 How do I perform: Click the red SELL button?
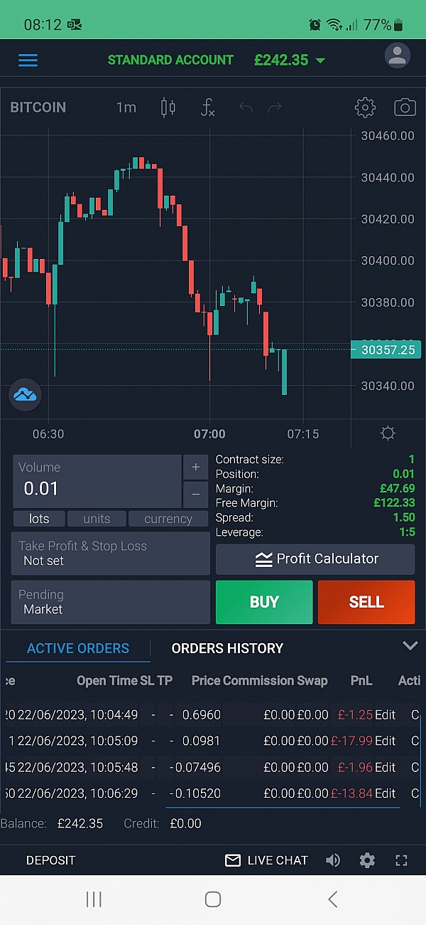(x=366, y=602)
